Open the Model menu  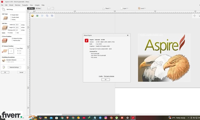(x=11, y=5)
